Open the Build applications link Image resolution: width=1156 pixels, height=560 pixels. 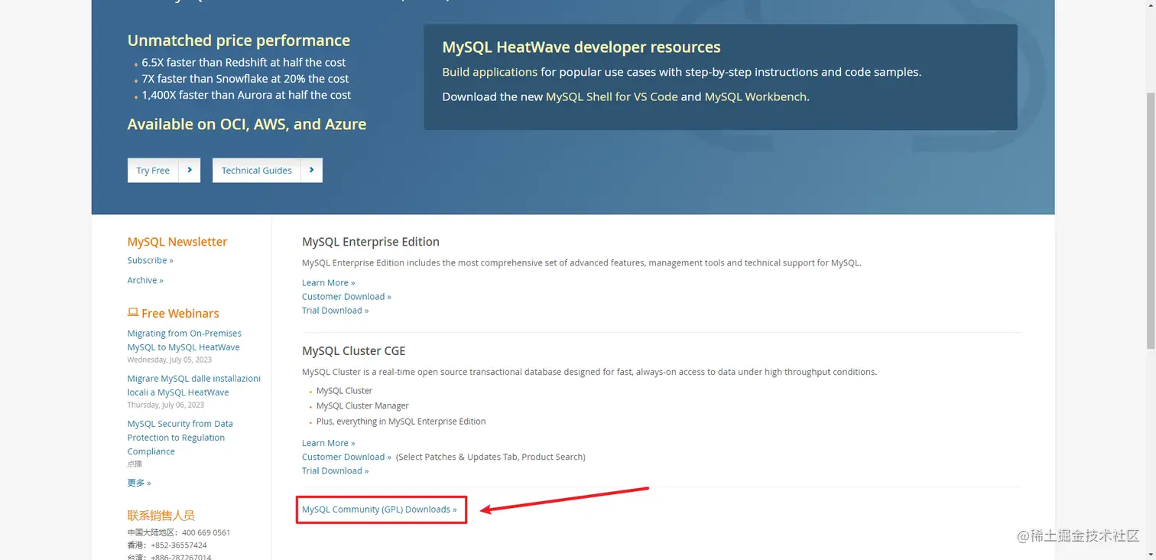click(x=489, y=72)
